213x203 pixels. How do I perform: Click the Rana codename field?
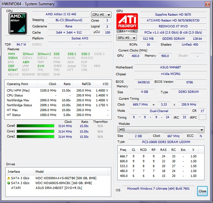(69, 26)
